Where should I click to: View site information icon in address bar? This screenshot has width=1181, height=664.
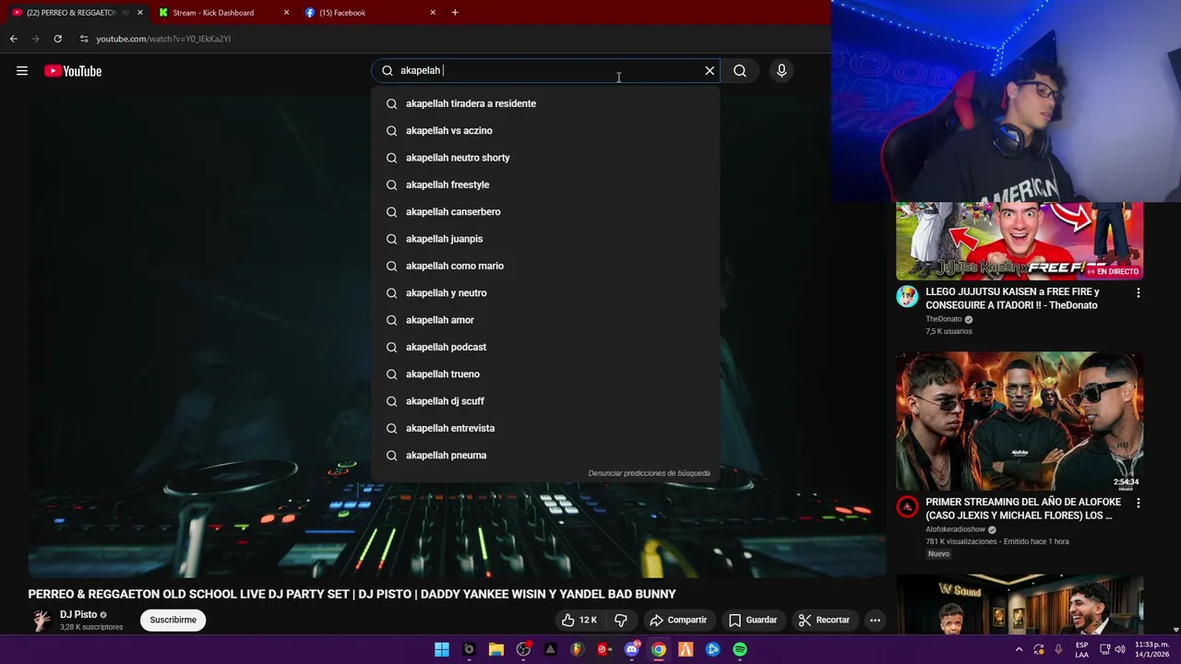tap(84, 39)
